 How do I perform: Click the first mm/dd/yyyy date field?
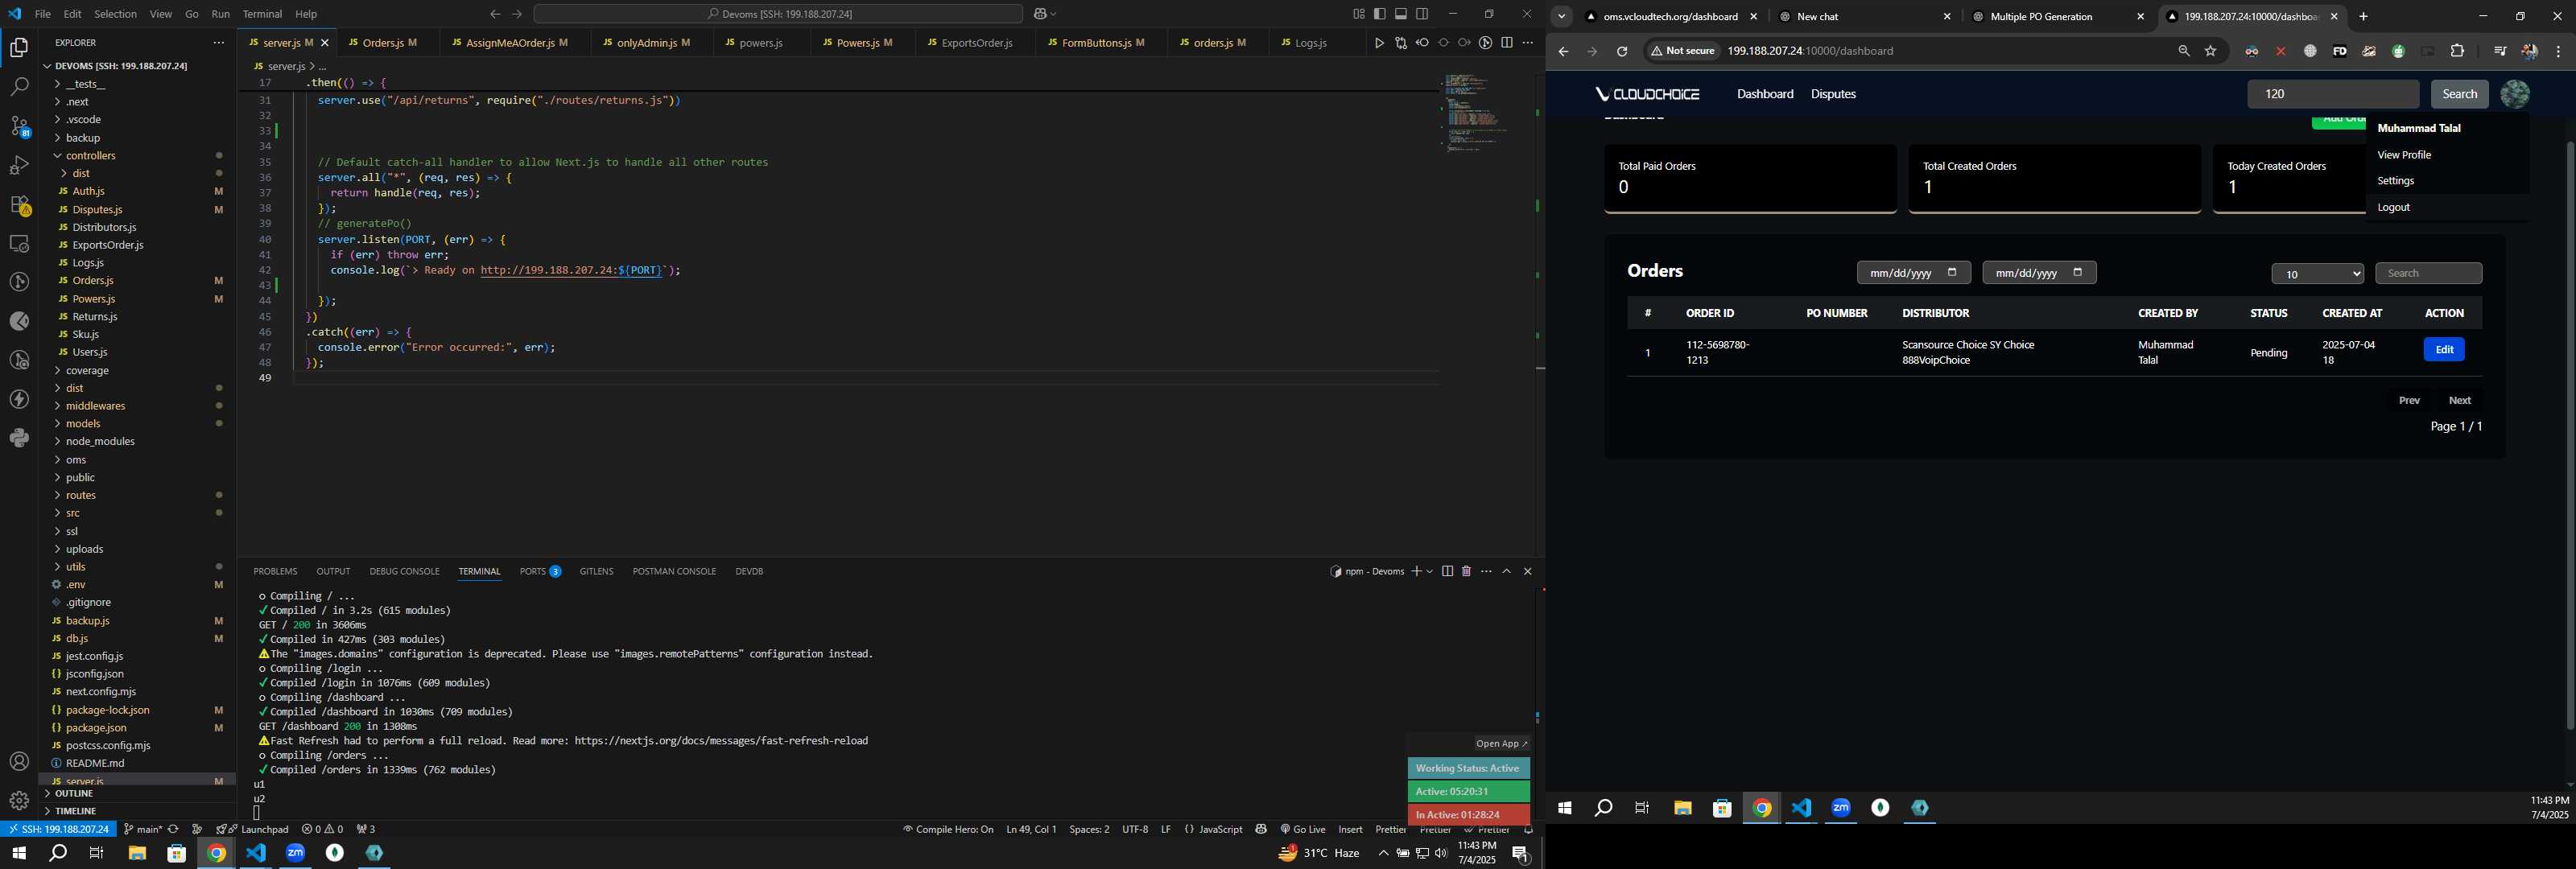pos(1913,273)
